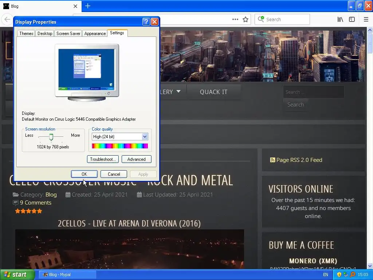
Task: Open the Blog category link
Action: [x=51, y=195]
